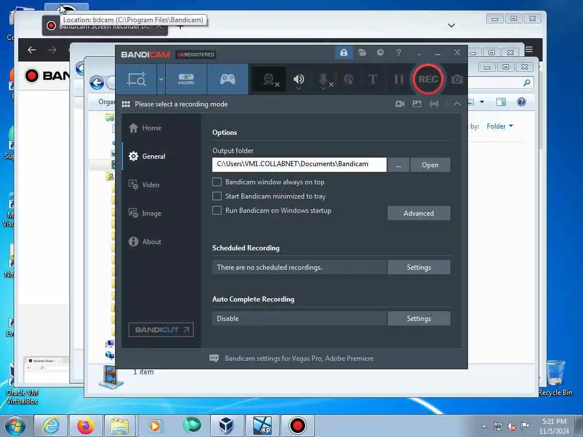This screenshot has height=437, width=583.
Task: Open the videos list camcorder icon
Action: [x=400, y=104]
